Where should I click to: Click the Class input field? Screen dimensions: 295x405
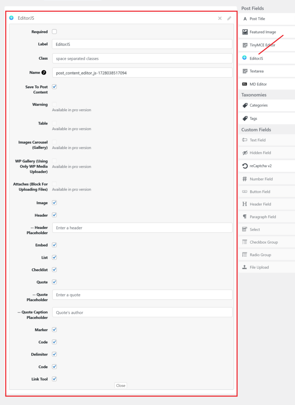pos(142,59)
